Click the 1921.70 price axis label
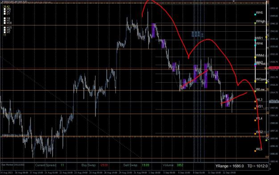279x175 pixels. click(x=274, y=77)
